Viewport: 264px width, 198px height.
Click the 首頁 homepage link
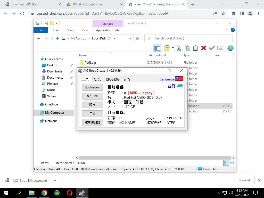[171, 86]
